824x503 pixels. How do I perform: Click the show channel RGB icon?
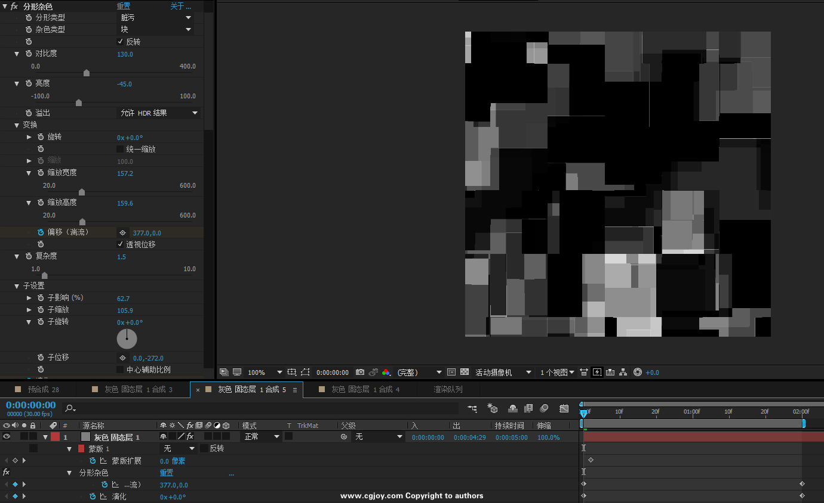tap(386, 372)
